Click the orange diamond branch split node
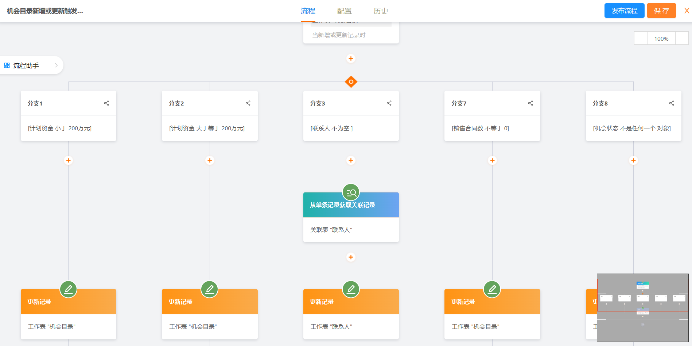The width and height of the screenshot is (692, 346). tap(351, 81)
